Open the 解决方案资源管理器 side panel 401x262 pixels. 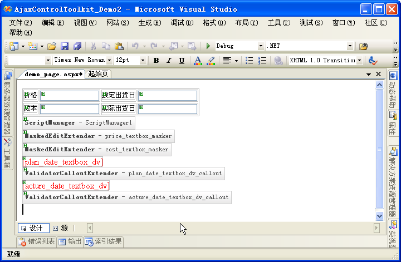click(393, 181)
